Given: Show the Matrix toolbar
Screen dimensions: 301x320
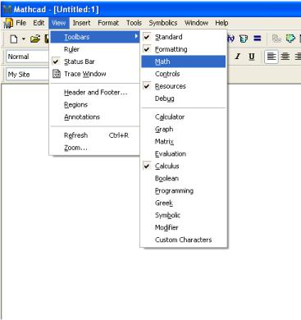Looking at the screenshot, I should click(184, 141).
